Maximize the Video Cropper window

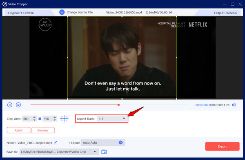coord(232,4)
